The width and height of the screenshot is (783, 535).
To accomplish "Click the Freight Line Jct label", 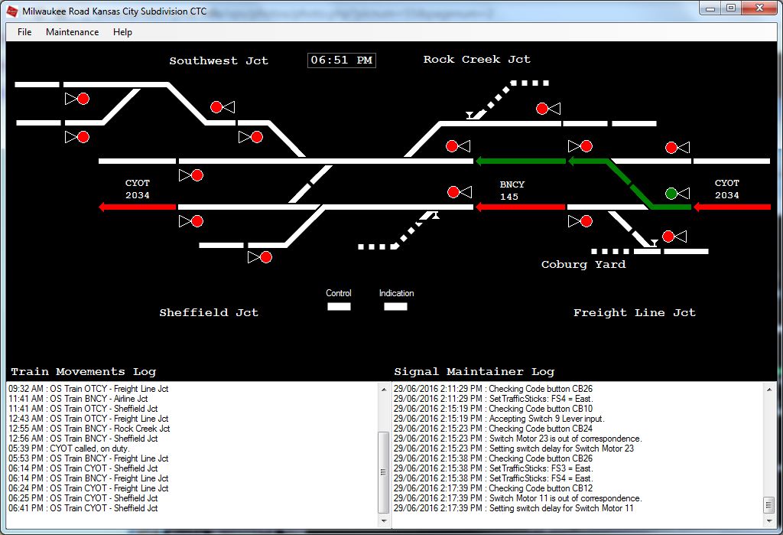I will pos(634,312).
